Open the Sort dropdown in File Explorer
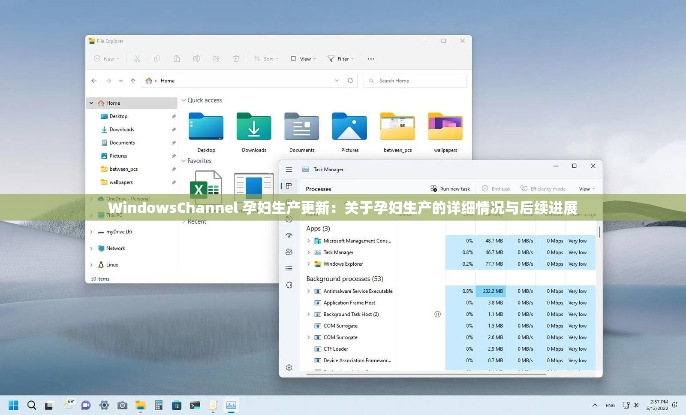Image resolution: width=686 pixels, height=415 pixels. pyautogui.click(x=266, y=58)
